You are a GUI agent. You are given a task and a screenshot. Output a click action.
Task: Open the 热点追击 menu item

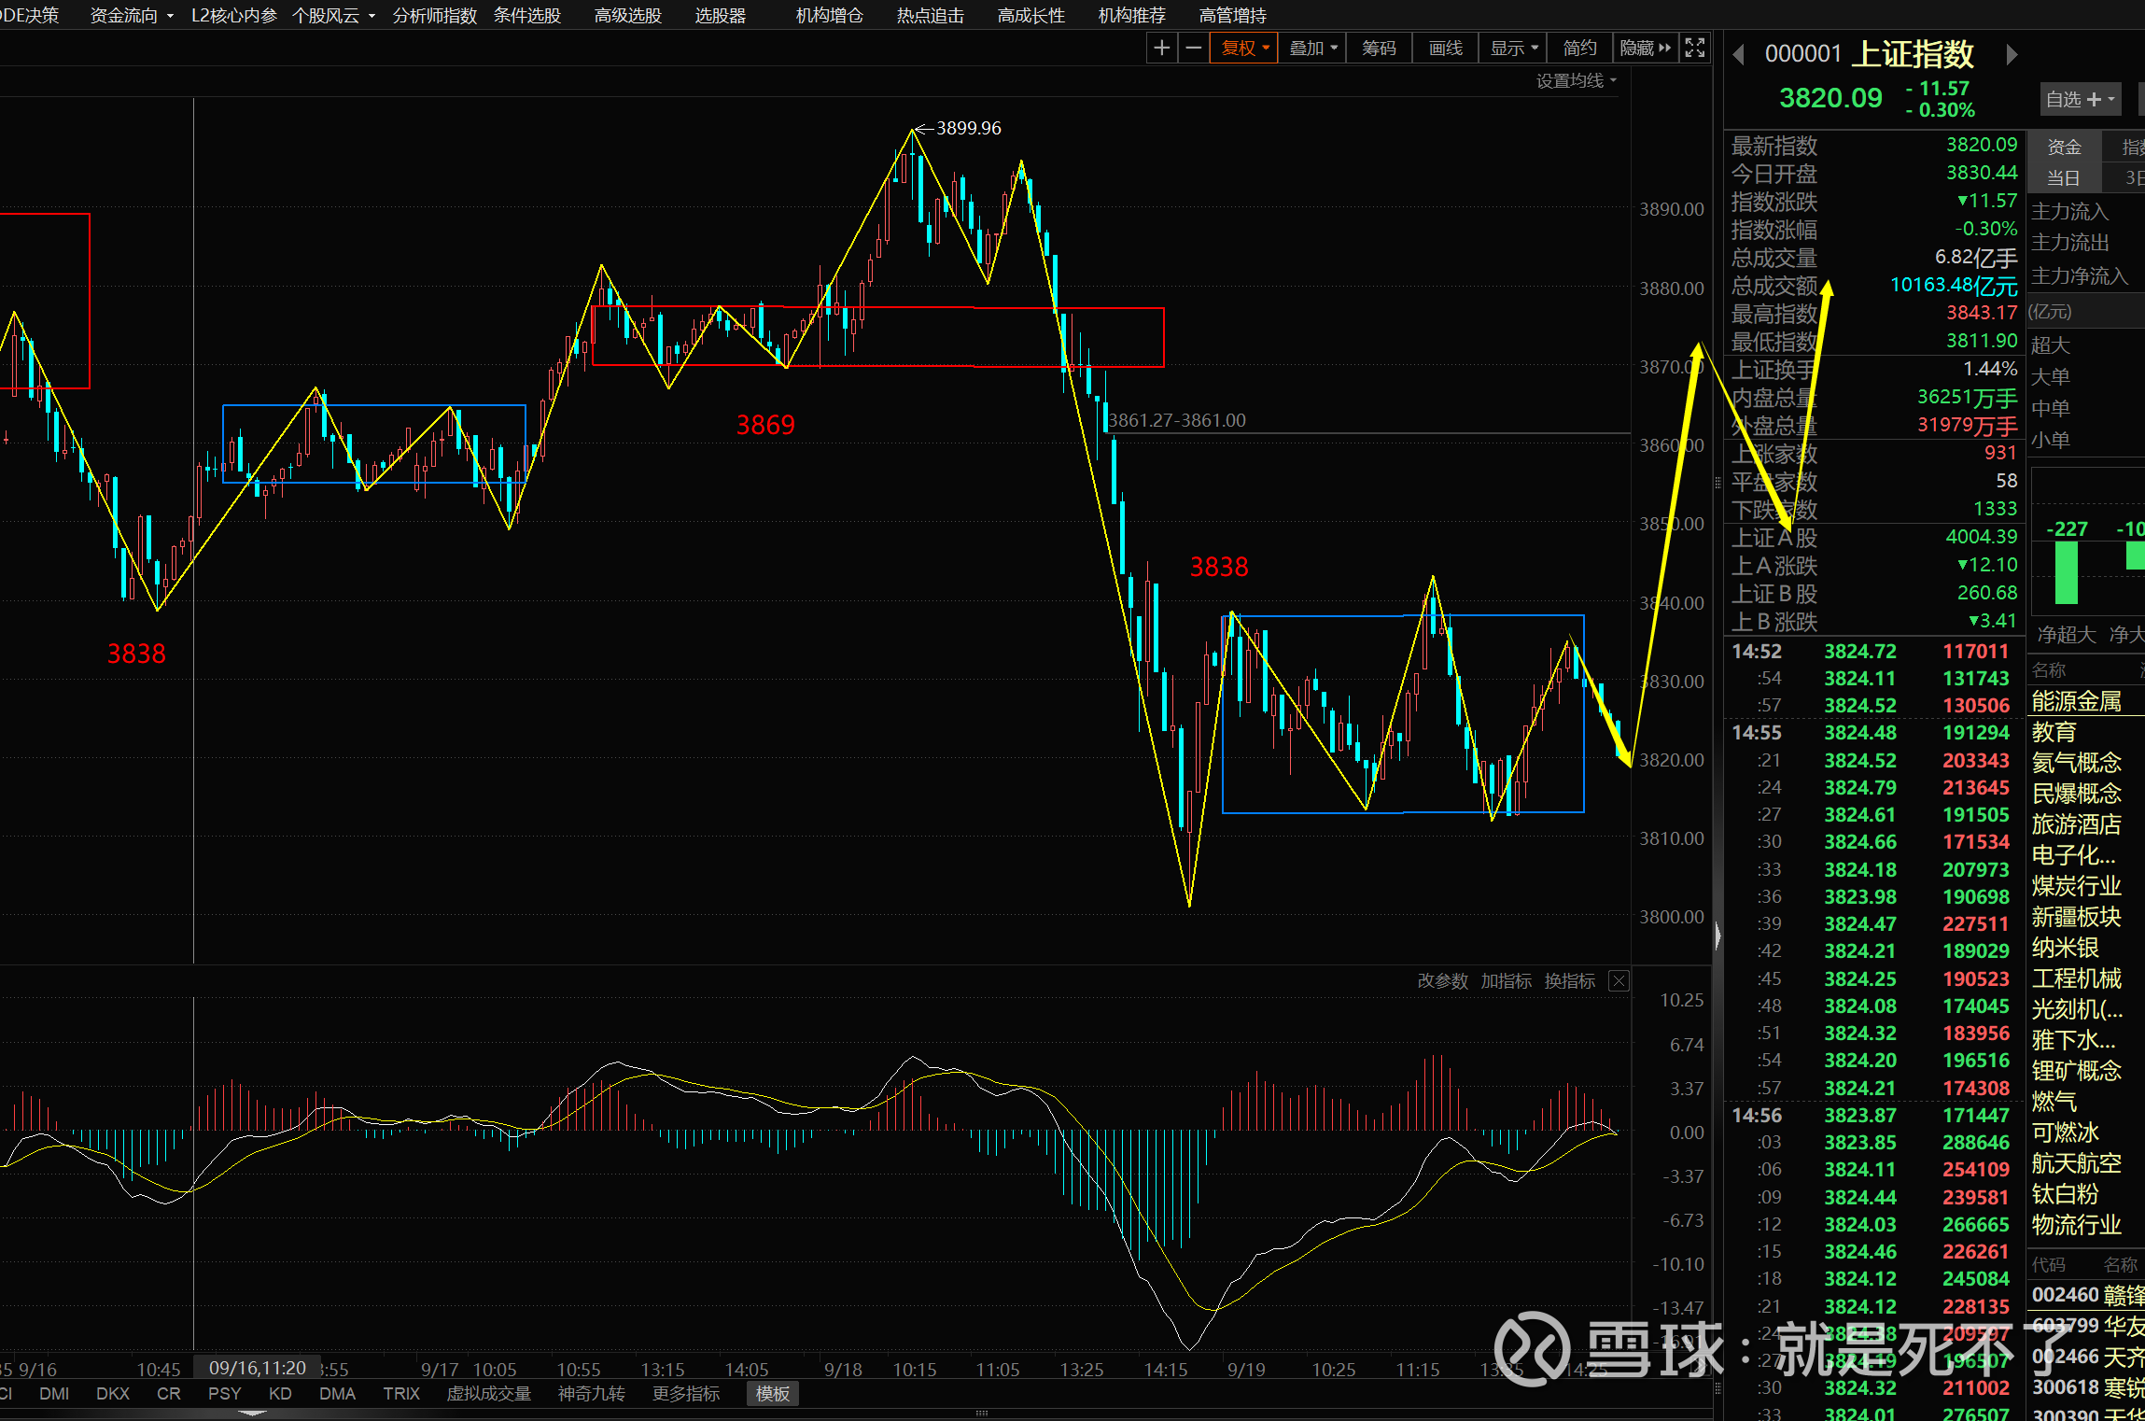930,16
